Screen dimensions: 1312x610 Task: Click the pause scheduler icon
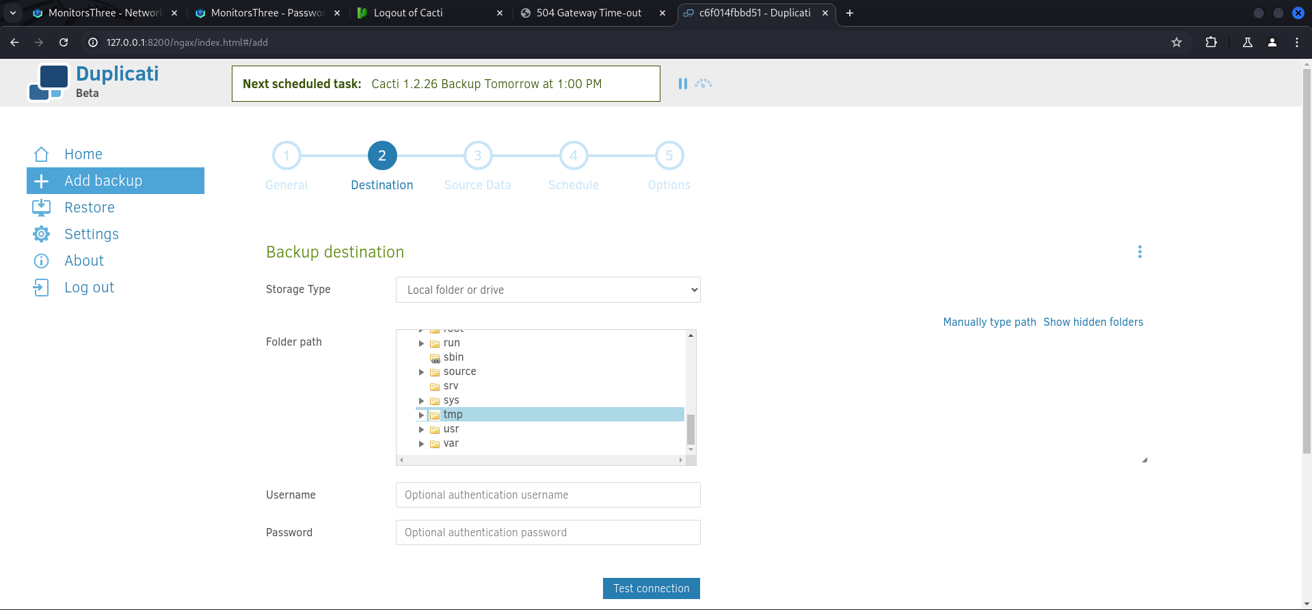pos(682,83)
